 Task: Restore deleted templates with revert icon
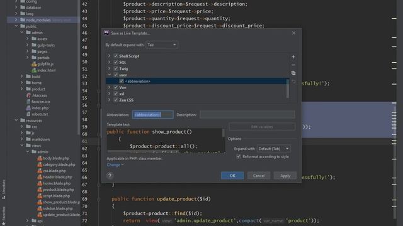(x=293, y=82)
